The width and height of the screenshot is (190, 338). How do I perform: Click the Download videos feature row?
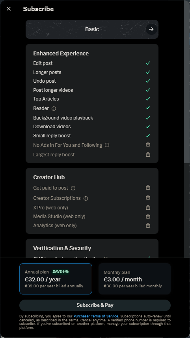coord(92,127)
